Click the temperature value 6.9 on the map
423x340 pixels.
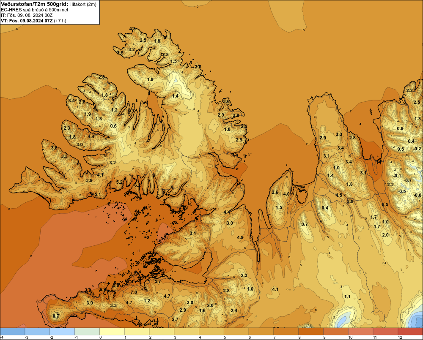click(x=103, y=289)
